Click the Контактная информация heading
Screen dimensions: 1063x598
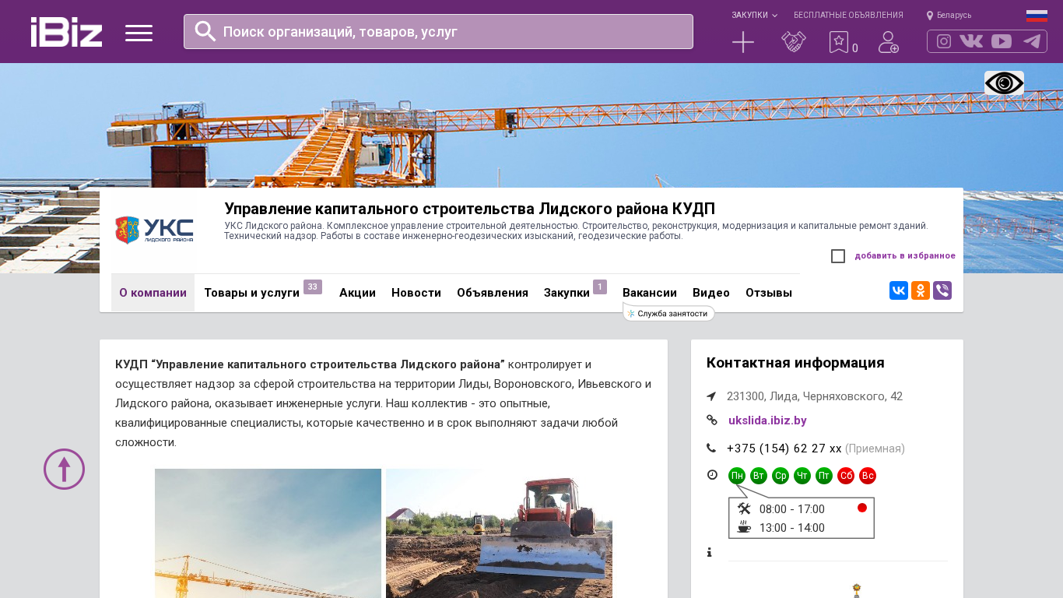[795, 363]
